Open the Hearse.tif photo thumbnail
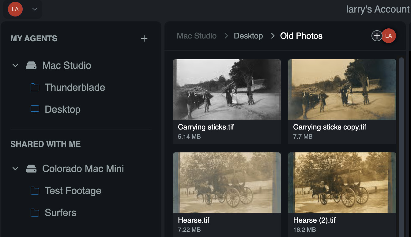 tap(227, 182)
